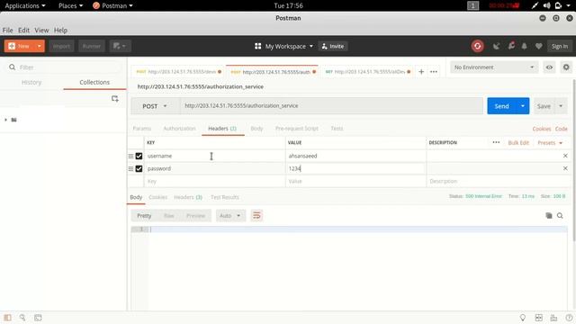This screenshot has height=324, width=576.
Task: Open the No Environment dropdown
Action: tap(494, 67)
